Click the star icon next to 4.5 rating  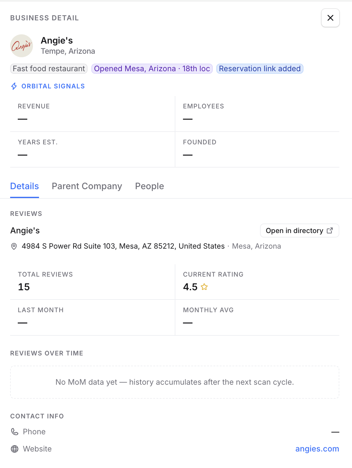(x=204, y=287)
